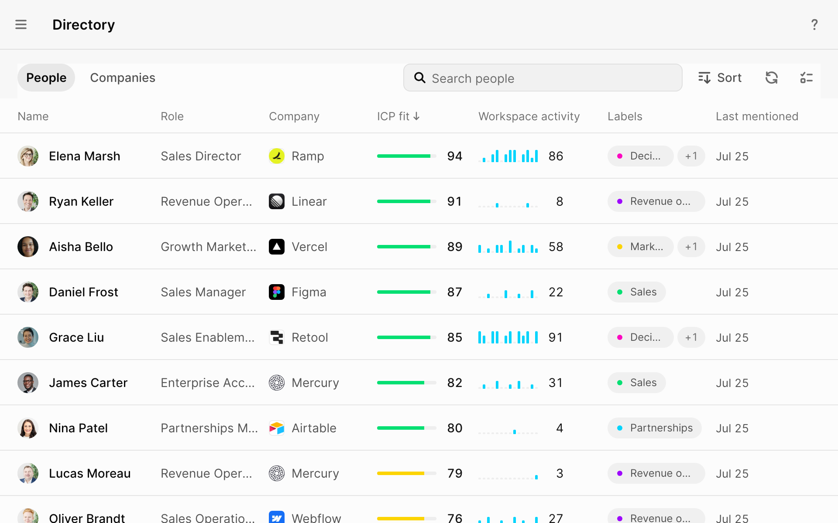The image size is (838, 523).
Task: Click the Role column header
Action: (172, 116)
